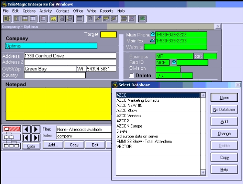Screen dimensions: 243x184
Task: Click Copy in Select Database dialog
Action: pos(224,158)
